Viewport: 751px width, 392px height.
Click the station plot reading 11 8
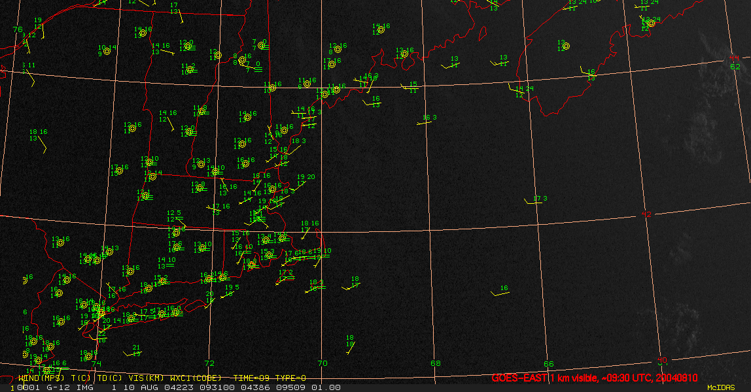pyautogui.click(x=201, y=111)
